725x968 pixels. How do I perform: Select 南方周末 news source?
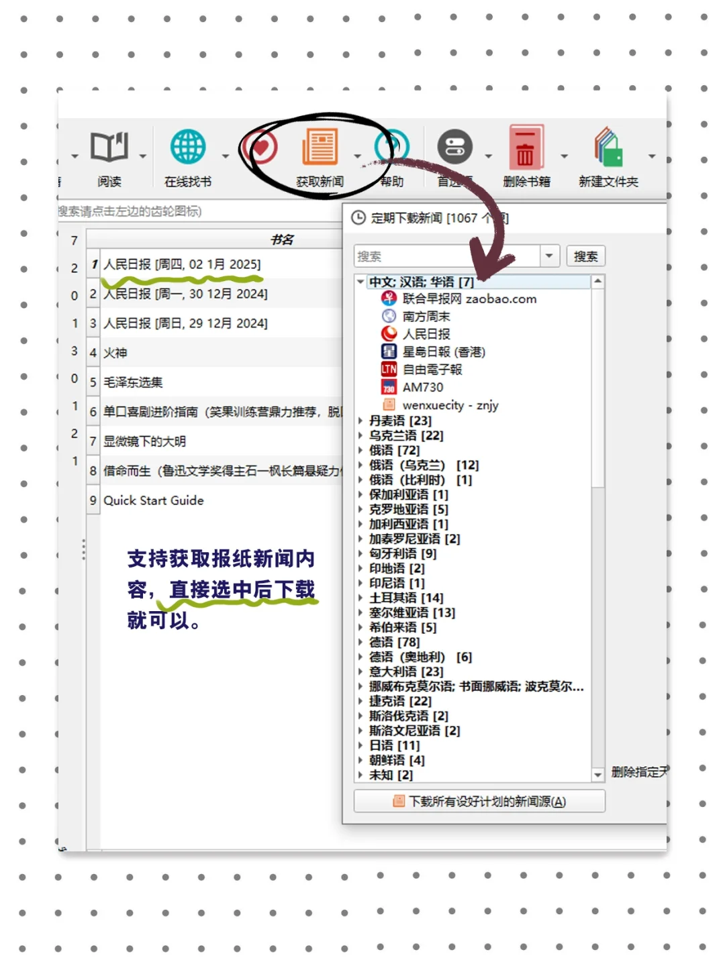[x=416, y=316]
